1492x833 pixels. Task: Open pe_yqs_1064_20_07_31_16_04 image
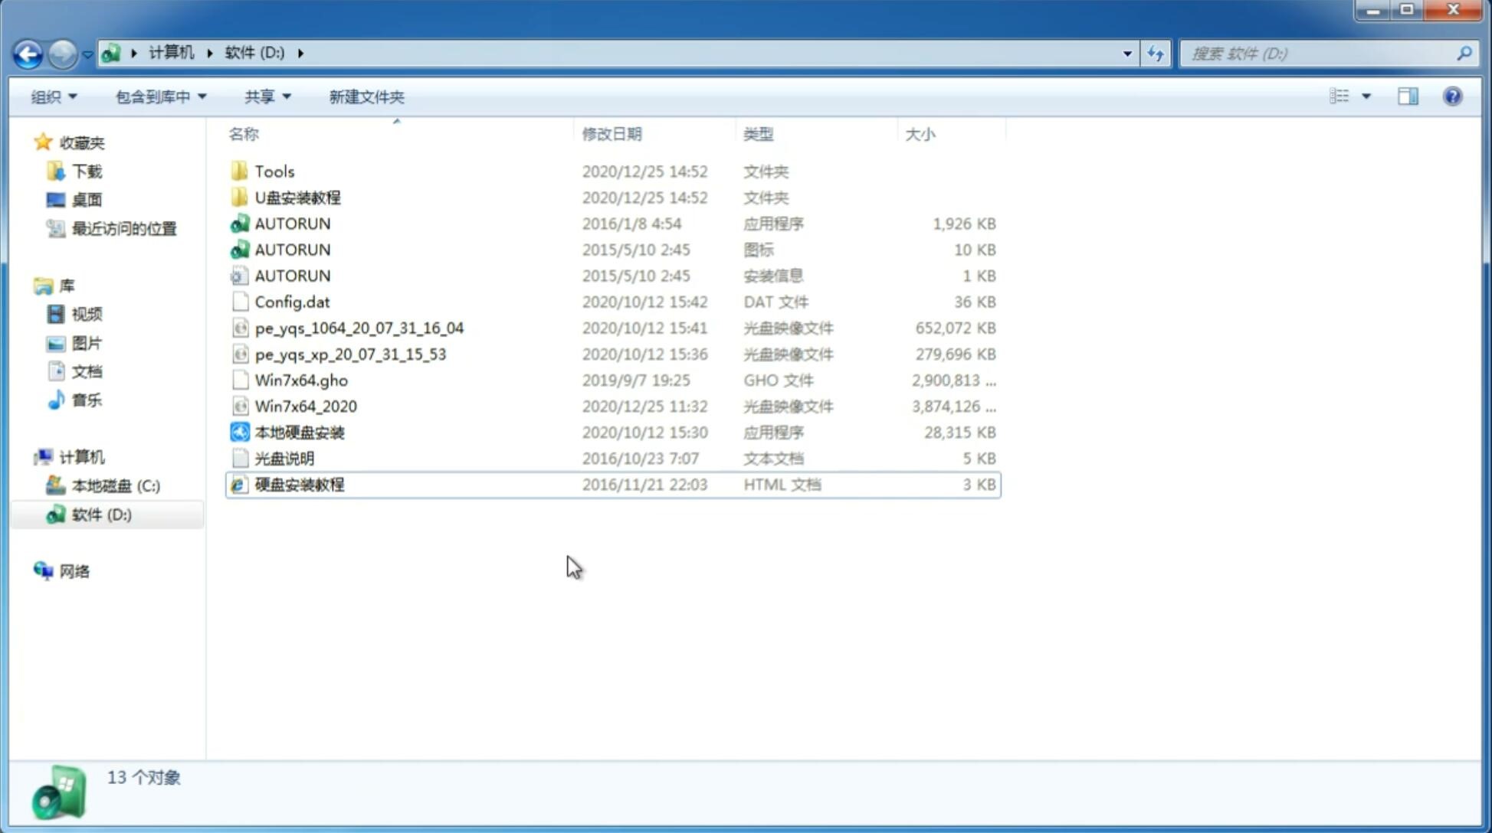click(359, 328)
